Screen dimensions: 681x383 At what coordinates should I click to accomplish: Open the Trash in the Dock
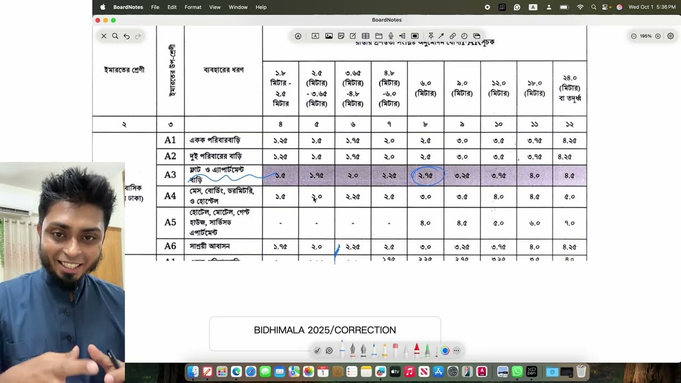(x=581, y=372)
